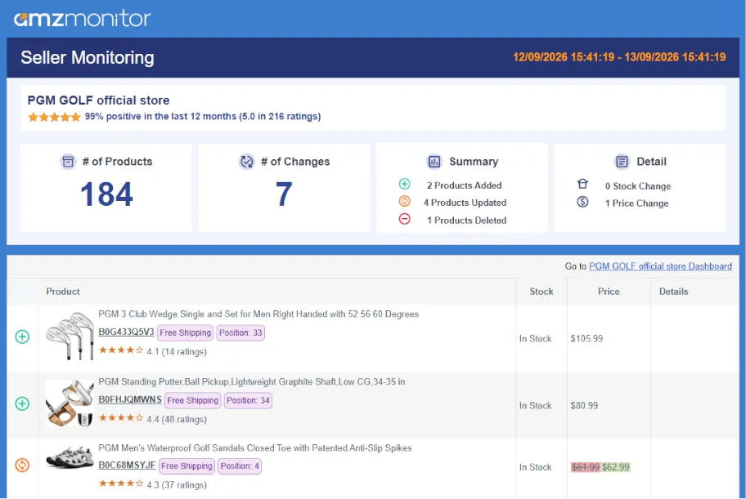Open the PGM GOLF official store Dashboard link

pyautogui.click(x=660, y=266)
